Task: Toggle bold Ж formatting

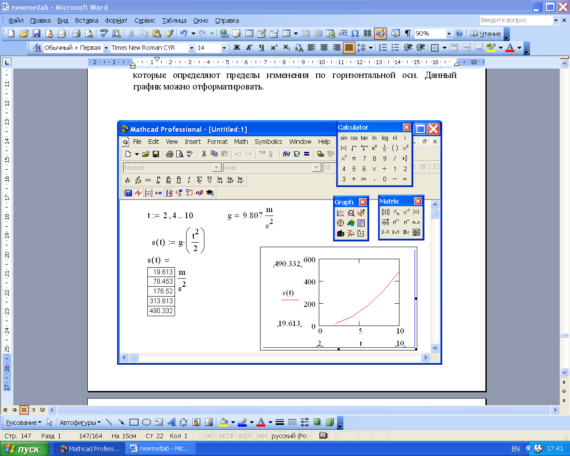Action: click(x=236, y=48)
